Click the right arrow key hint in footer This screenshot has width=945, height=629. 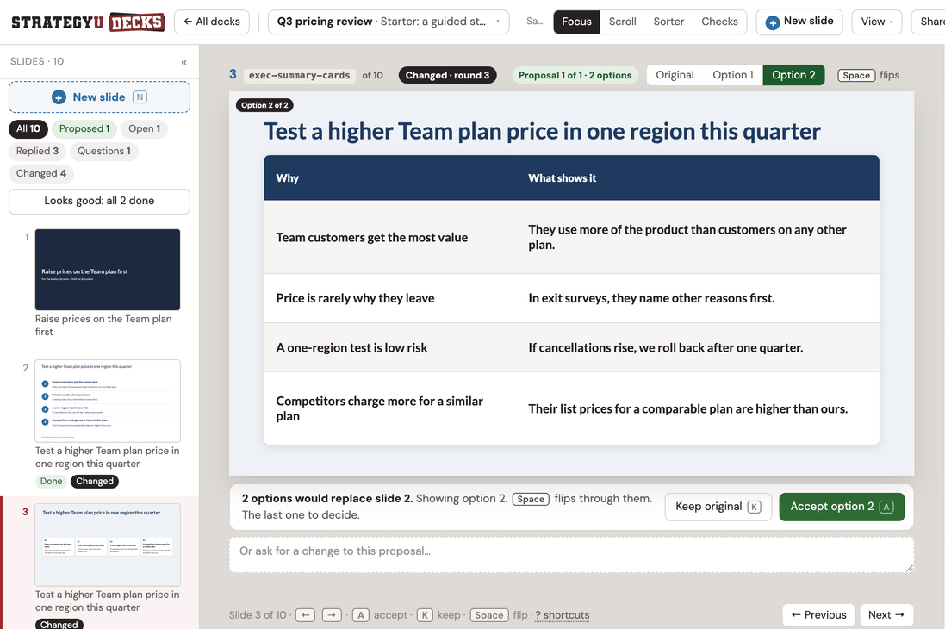(332, 615)
